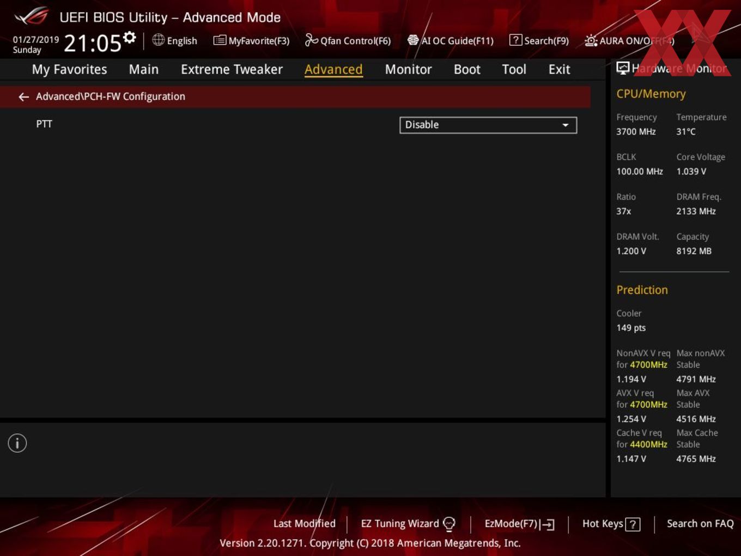Image resolution: width=741 pixels, height=556 pixels.
Task: Click the Search question mark icon
Action: 515,40
